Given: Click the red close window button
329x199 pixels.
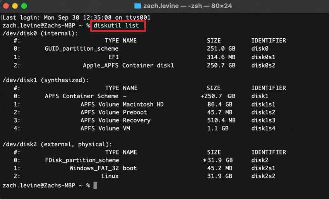Looking at the screenshot, I should click(x=6, y=6).
